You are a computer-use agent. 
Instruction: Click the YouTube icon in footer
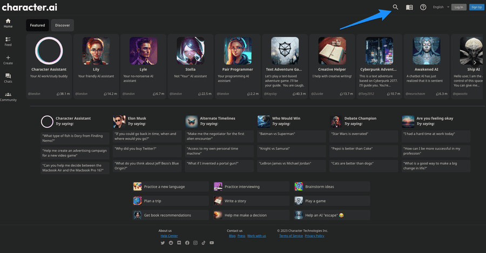212,243
